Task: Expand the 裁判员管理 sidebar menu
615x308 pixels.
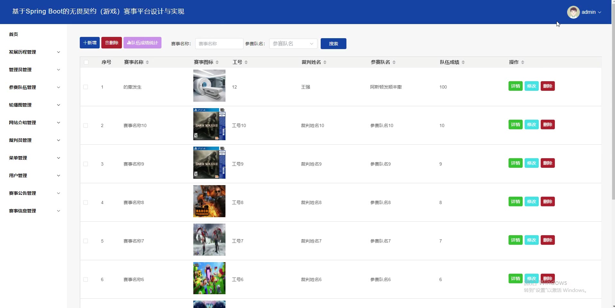Action: click(x=34, y=140)
